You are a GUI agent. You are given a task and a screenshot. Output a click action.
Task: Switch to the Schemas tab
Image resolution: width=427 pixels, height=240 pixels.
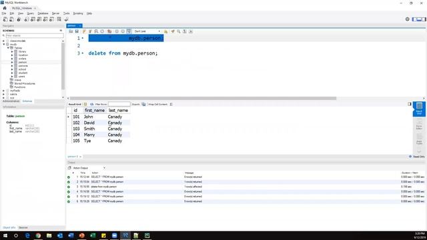[27, 101]
